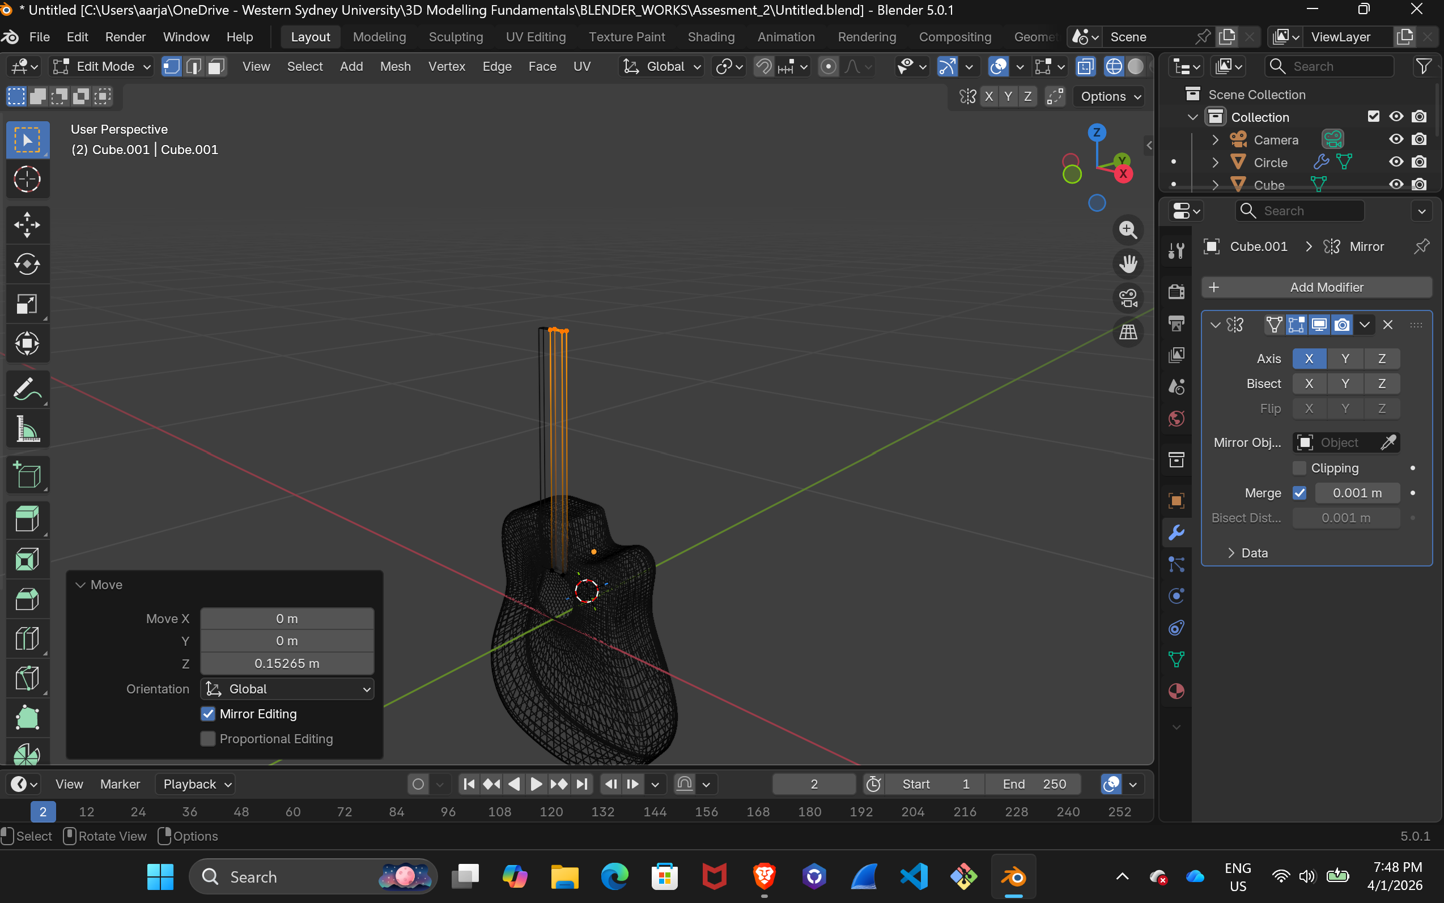Disable the Mirror Editing checkbox

coord(208,714)
